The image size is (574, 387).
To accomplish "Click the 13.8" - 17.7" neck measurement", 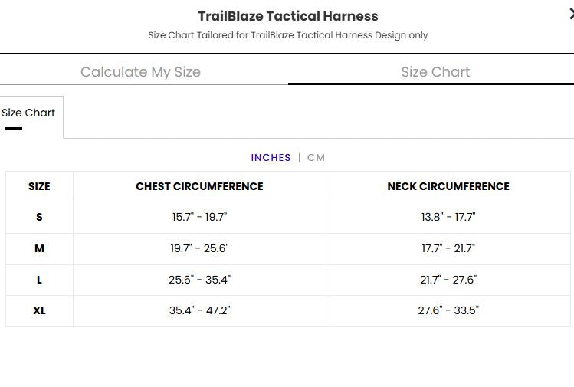I will (448, 218).
